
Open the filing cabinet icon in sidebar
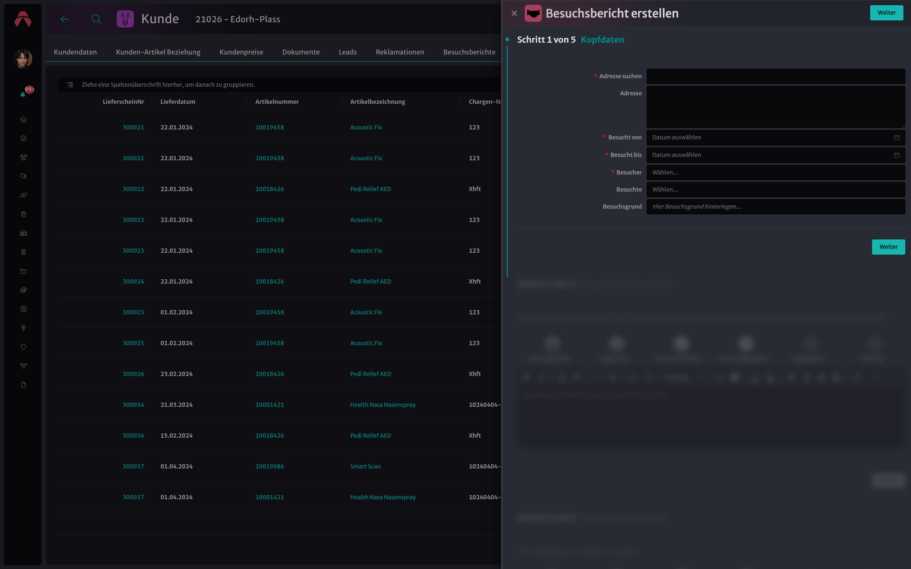(23, 309)
